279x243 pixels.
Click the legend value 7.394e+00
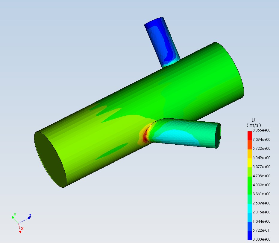tap(261, 140)
